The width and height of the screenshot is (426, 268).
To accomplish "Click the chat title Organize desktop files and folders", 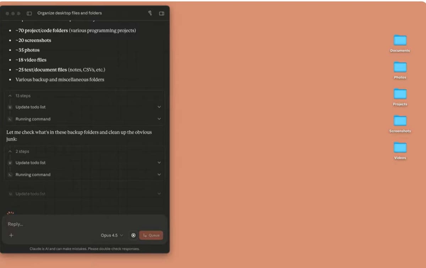I will [70, 13].
